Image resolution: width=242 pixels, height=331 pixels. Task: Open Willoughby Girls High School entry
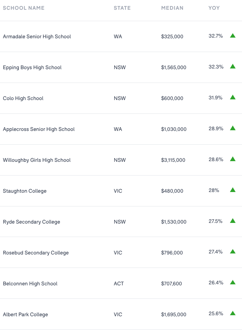(37, 160)
